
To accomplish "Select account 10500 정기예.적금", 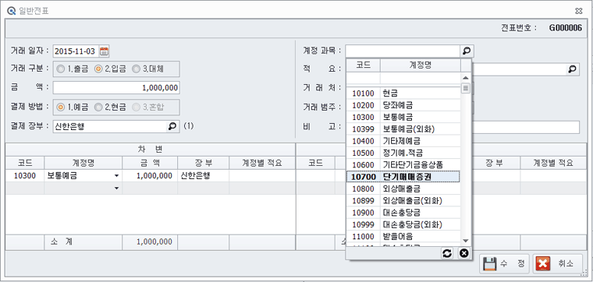I will (x=403, y=153).
